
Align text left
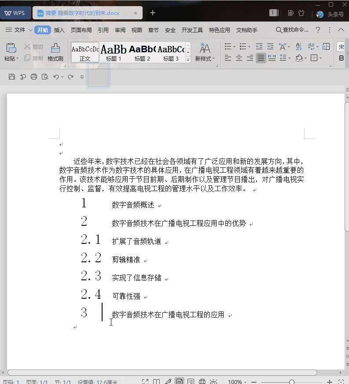pos(228,58)
